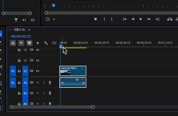Mark Out point button

(112, 19)
